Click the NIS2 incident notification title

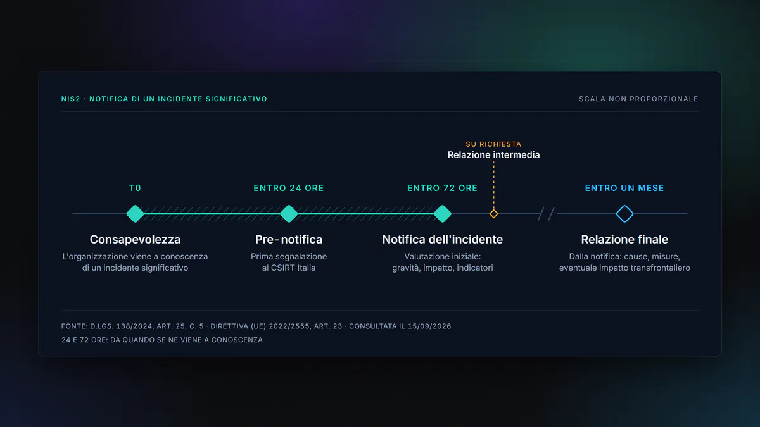tap(164, 99)
